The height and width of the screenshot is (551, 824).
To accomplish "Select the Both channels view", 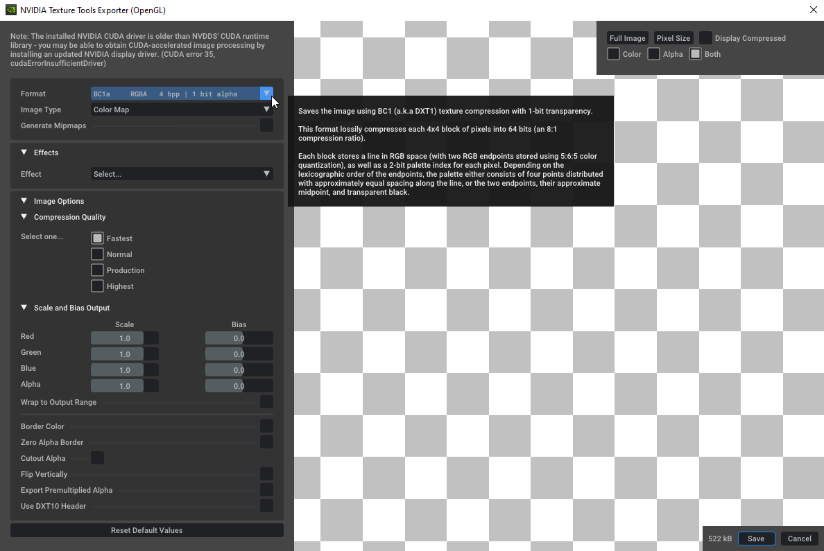I will click(x=695, y=53).
